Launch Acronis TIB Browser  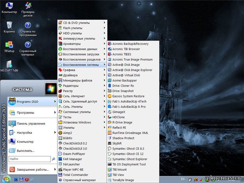pyautogui.click(x=133, y=49)
